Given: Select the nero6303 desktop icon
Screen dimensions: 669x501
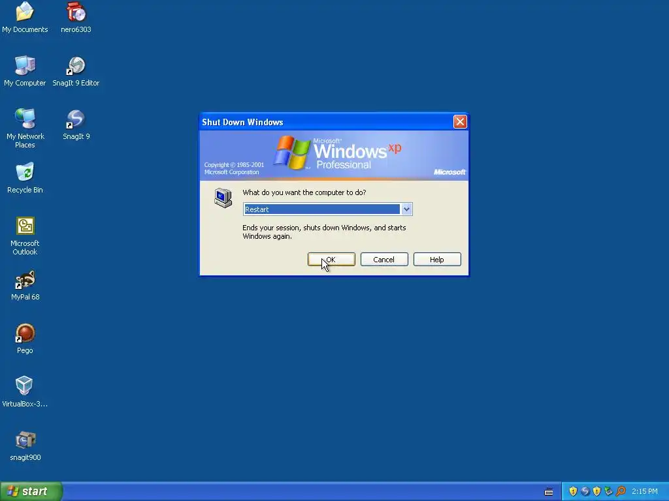Looking at the screenshot, I should [76, 17].
